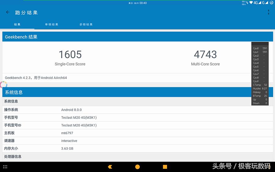Tap the CTemp 52 overlay row
Viewport: 275px width, 172px height.
260,85
